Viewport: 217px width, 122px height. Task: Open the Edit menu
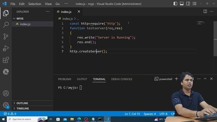[x=22, y=4]
